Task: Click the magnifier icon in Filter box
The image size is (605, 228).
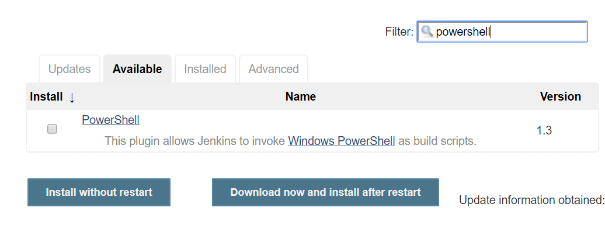Action: point(427,32)
